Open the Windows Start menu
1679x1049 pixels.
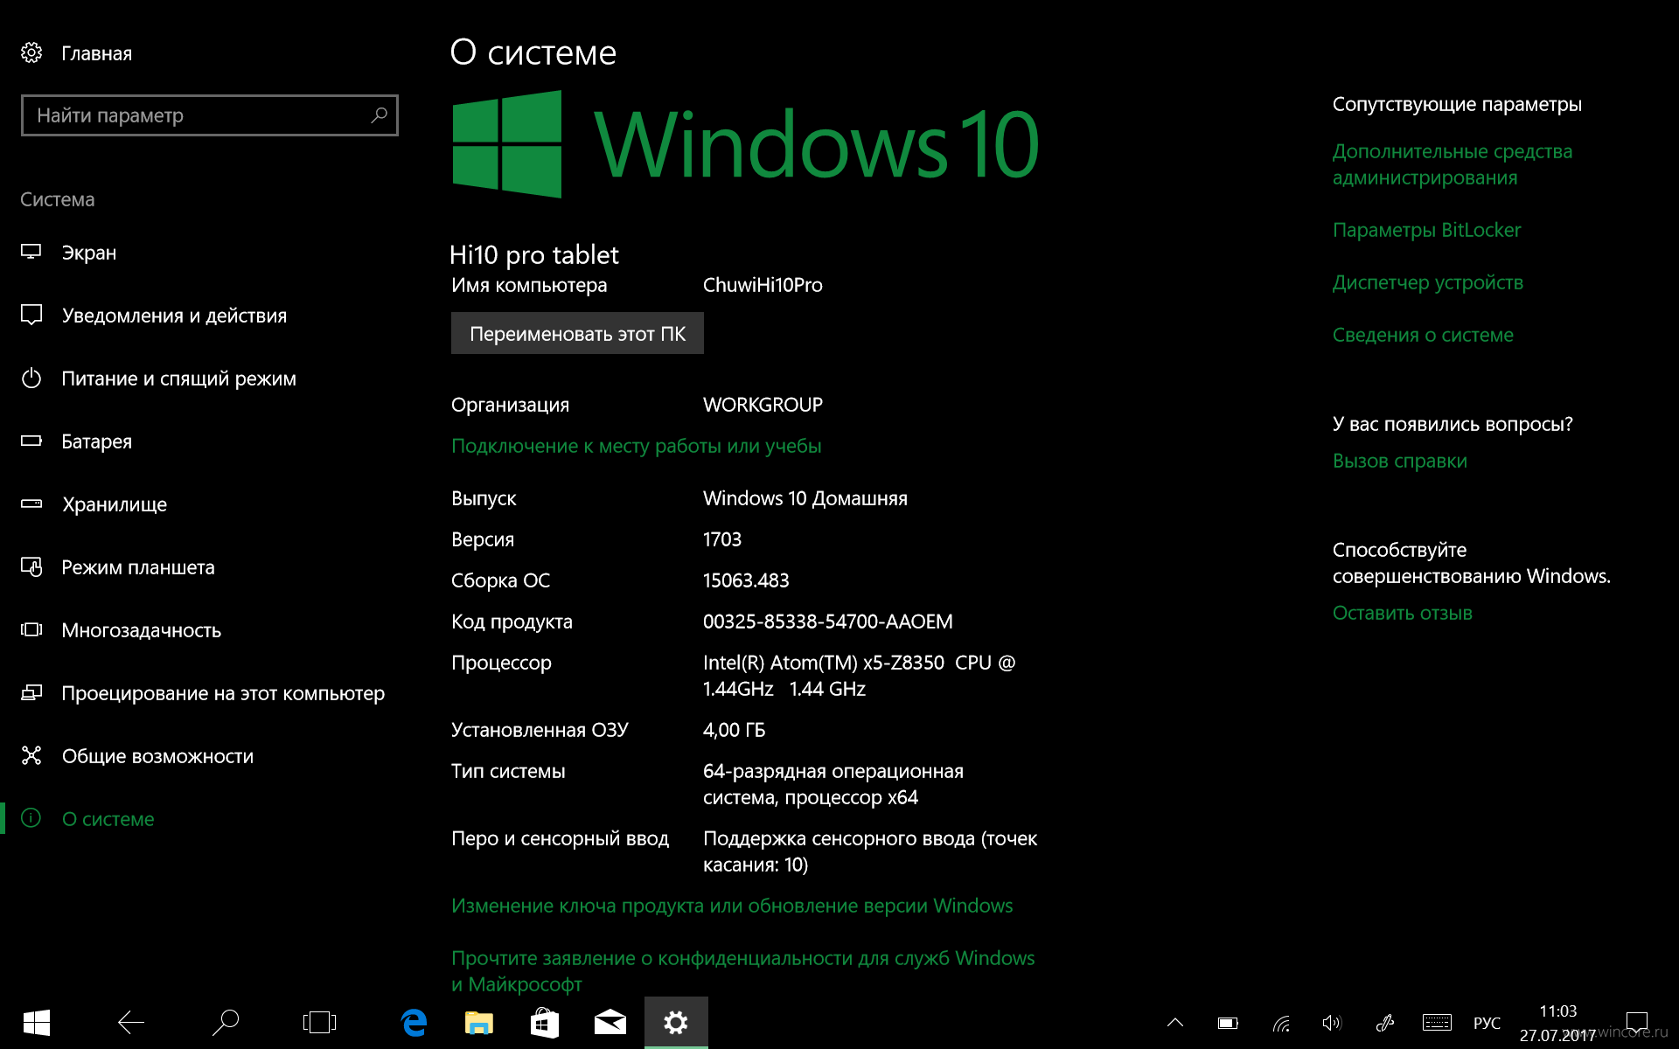(37, 1023)
